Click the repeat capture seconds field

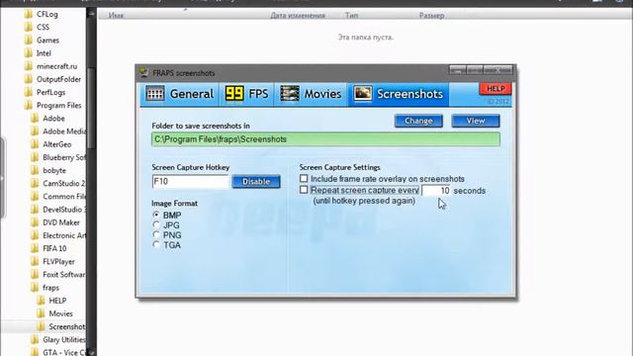click(x=436, y=191)
